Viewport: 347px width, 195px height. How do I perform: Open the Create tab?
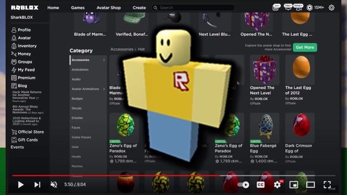(139, 8)
